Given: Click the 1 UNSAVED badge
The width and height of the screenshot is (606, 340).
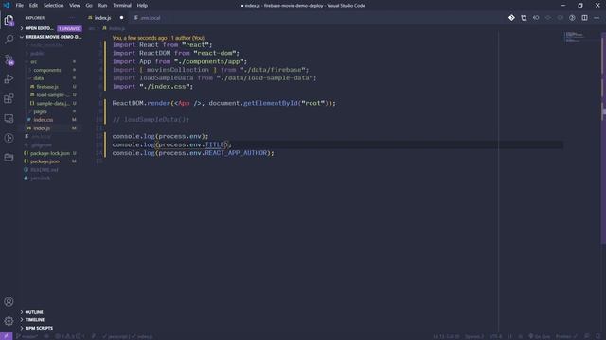Looking at the screenshot, I should click(69, 28).
